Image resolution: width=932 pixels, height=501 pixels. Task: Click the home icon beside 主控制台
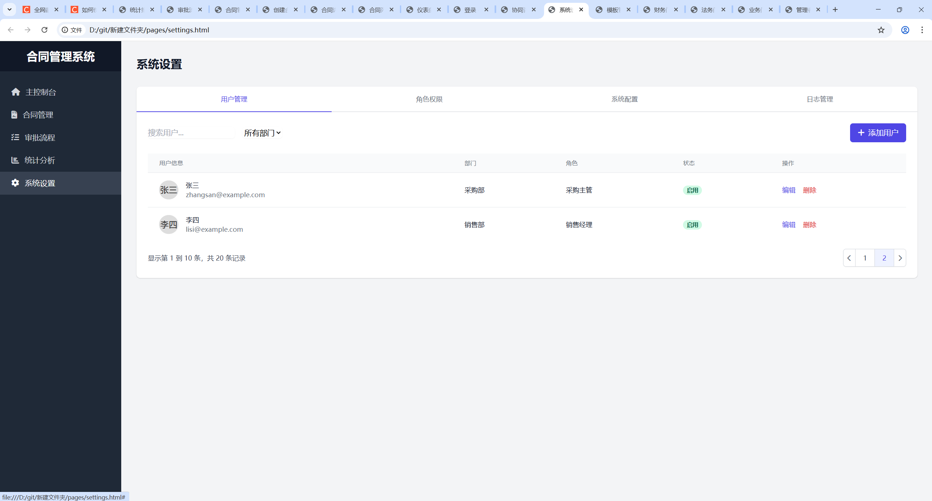[16, 92]
